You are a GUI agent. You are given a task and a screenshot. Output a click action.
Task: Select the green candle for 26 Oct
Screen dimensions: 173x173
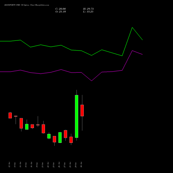coord(60,137)
